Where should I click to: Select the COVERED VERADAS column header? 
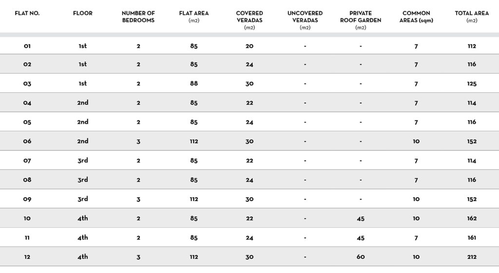click(x=249, y=19)
